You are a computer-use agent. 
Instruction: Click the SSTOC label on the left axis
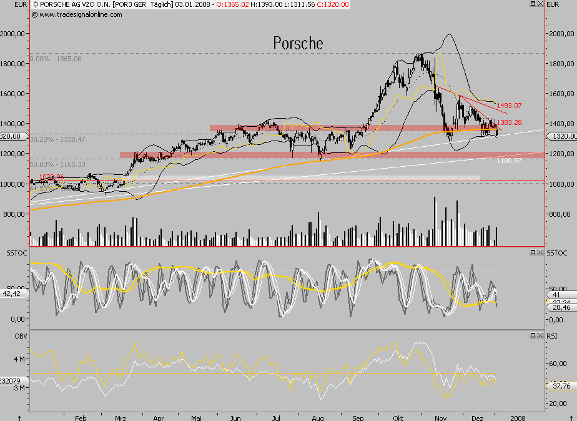17,253
